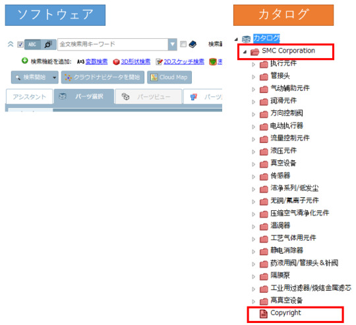The width and height of the screenshot is (356, 325).
Task: Click the A=3 variable search icon
Action: pos(80,61)
